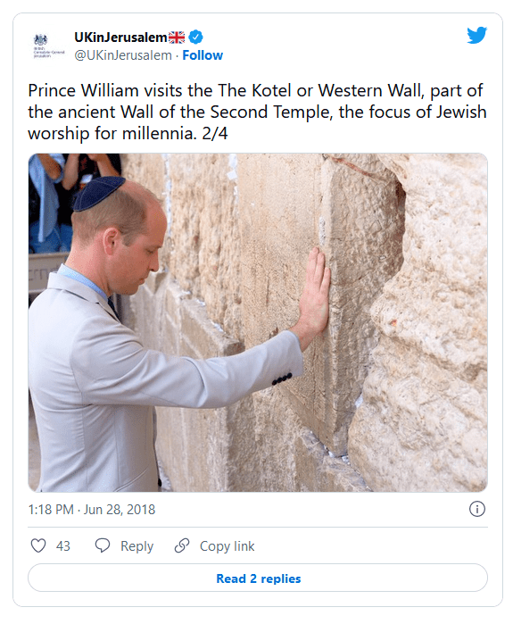Viewport: 513px width, 624px height.
Task: Open the tweet info circle icon
Action: (476, 509)
